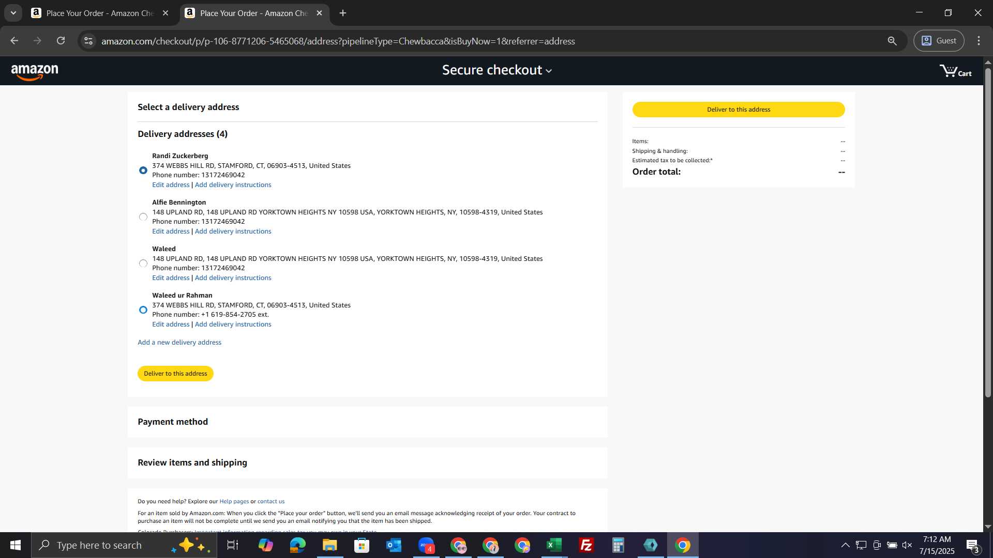Click sidebar Deliver to this address button
This screenshot has height=558, width=993.
tap(739, 110)
